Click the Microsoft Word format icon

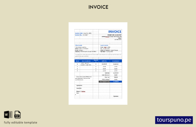click(x=8, y=115)
